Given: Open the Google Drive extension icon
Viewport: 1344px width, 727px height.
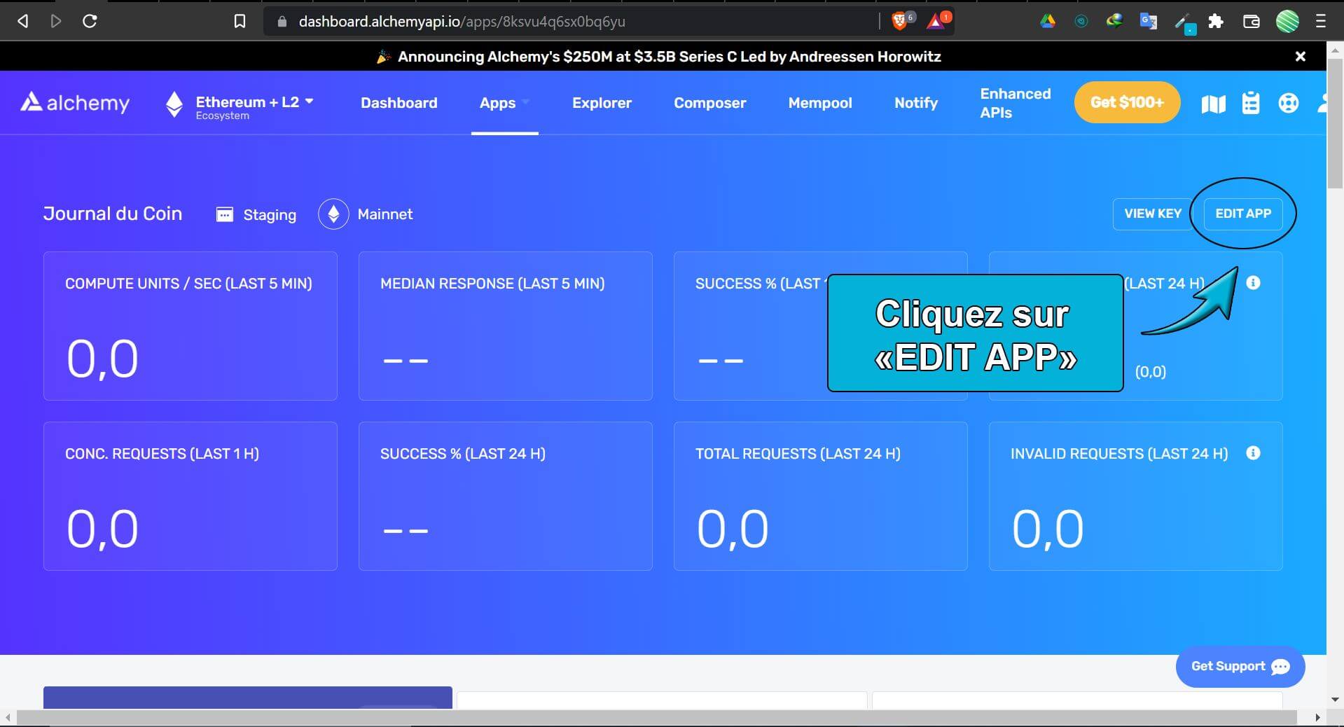Looking at the screenshot, I should [1048, 21].
